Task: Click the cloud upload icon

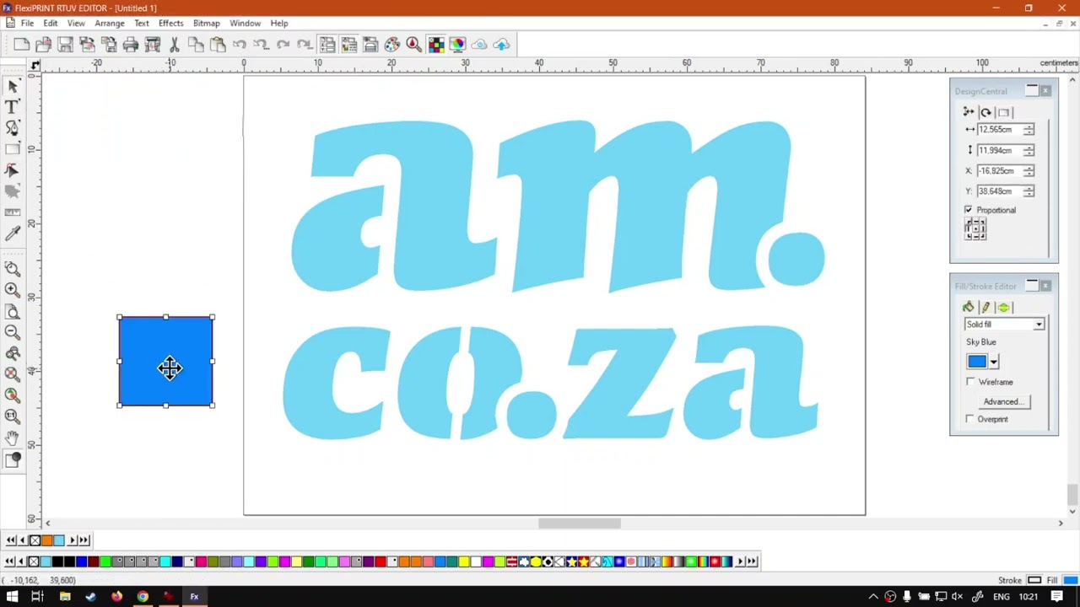Action: pyautogui.click(x=502, y=45)
